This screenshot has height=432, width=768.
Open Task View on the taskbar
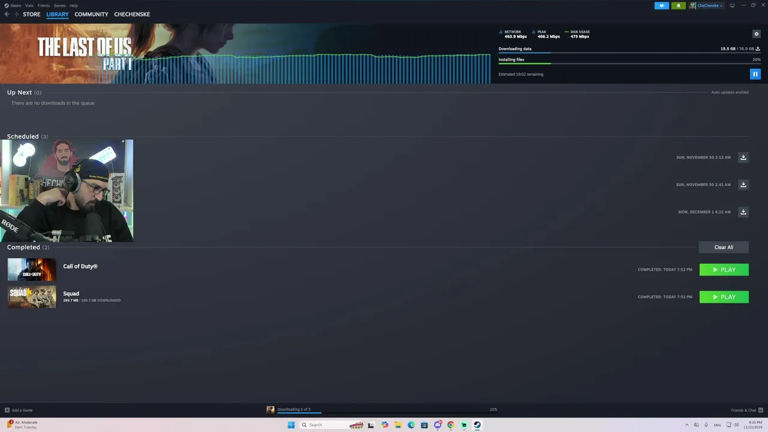(371, 425)
